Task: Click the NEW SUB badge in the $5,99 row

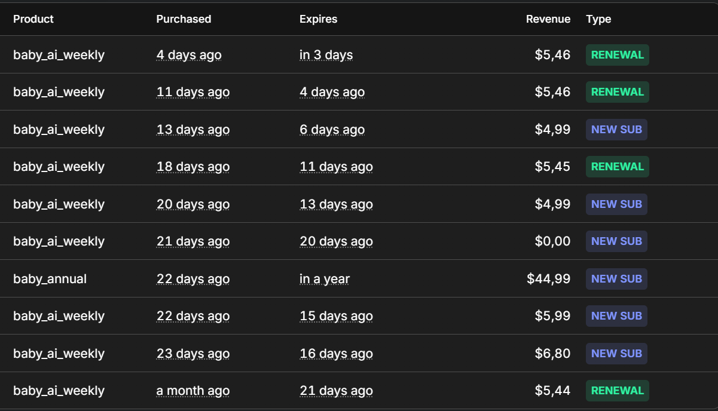Action: [616, 316]
